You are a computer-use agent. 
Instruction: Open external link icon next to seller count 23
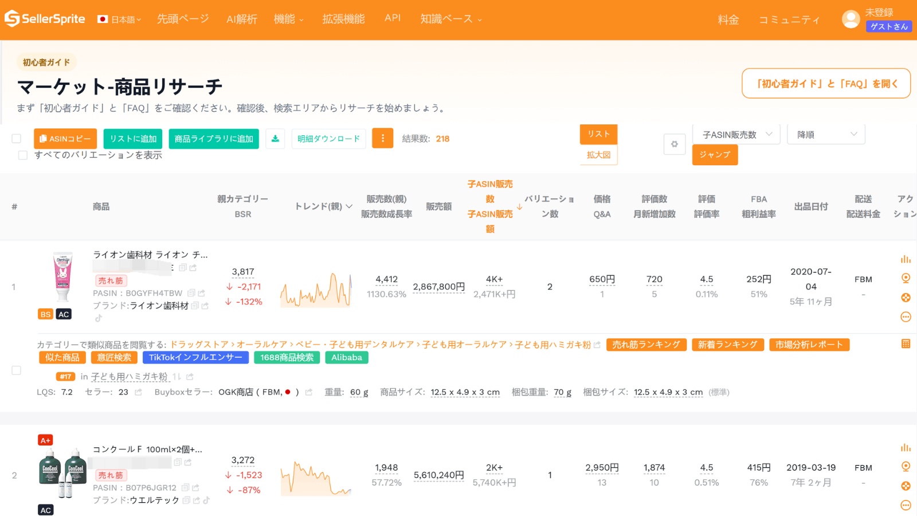138,392
